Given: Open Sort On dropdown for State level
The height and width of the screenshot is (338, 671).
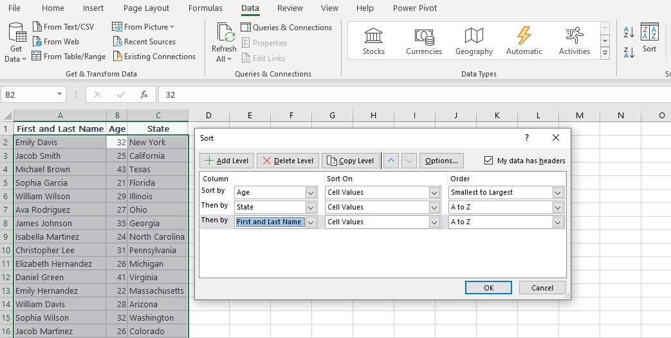Looking at the screenshot, I should click(x=434, y=208).
